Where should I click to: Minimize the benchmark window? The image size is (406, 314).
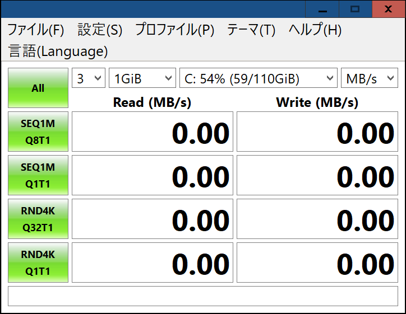click(322, 9)
